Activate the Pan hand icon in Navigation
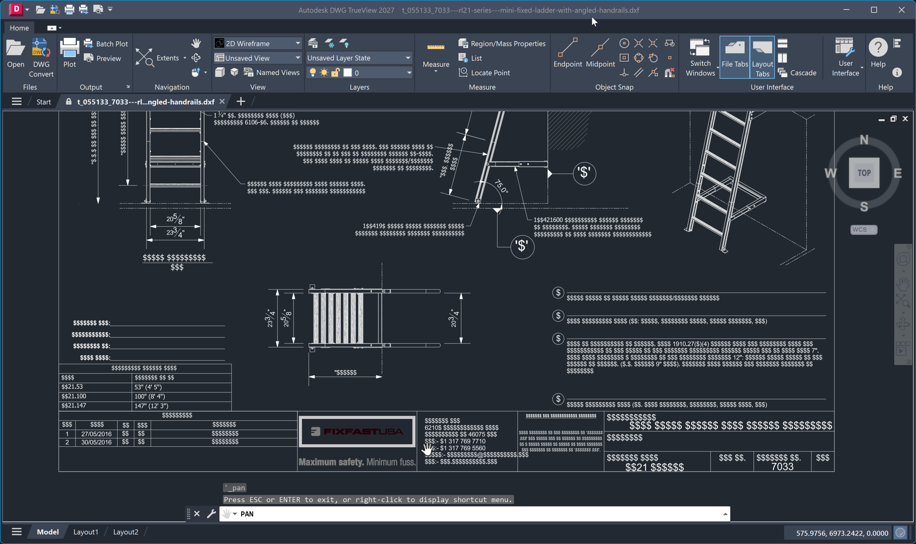The height and width of the screenshot is (544, 916). coord(196,43)
